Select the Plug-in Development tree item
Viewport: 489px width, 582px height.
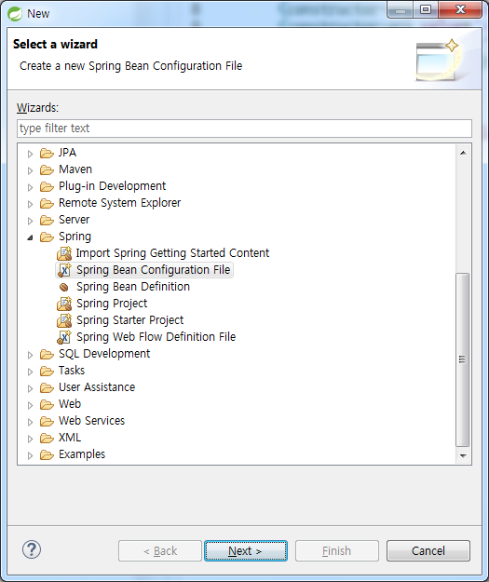[112, 186]
